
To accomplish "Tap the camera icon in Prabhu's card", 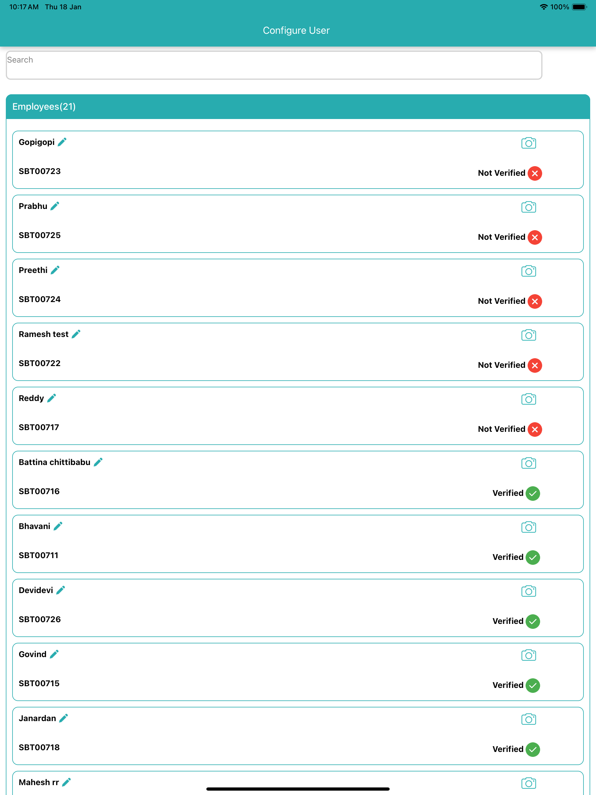I will 528,207.
